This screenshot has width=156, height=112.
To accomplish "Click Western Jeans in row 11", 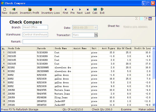I will coord(62,90).
